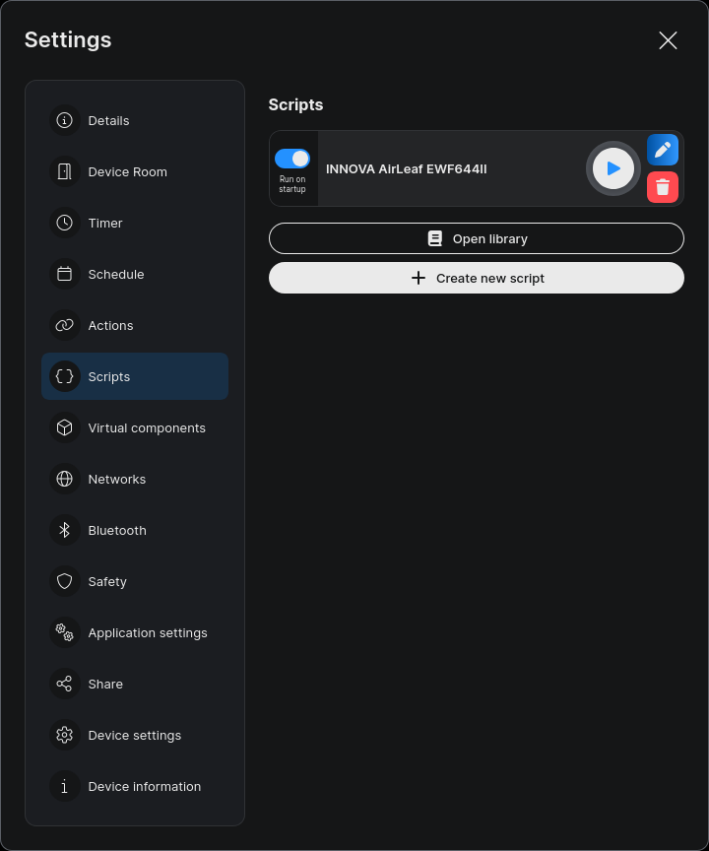Screen dimensions: 709x851
Task: Click the book icon on Open library
Action: pyautogui.click(x=435, y=238)
